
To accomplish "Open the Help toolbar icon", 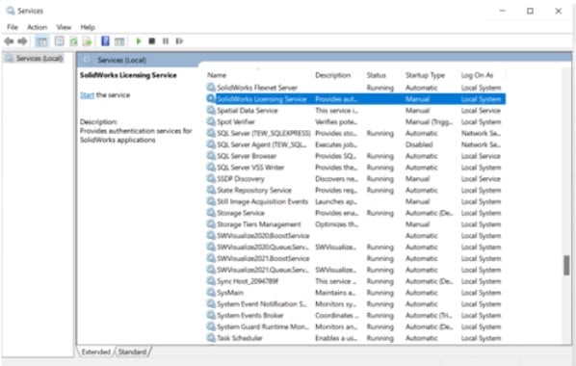I will pyautogui.click(x=105, y=41).
